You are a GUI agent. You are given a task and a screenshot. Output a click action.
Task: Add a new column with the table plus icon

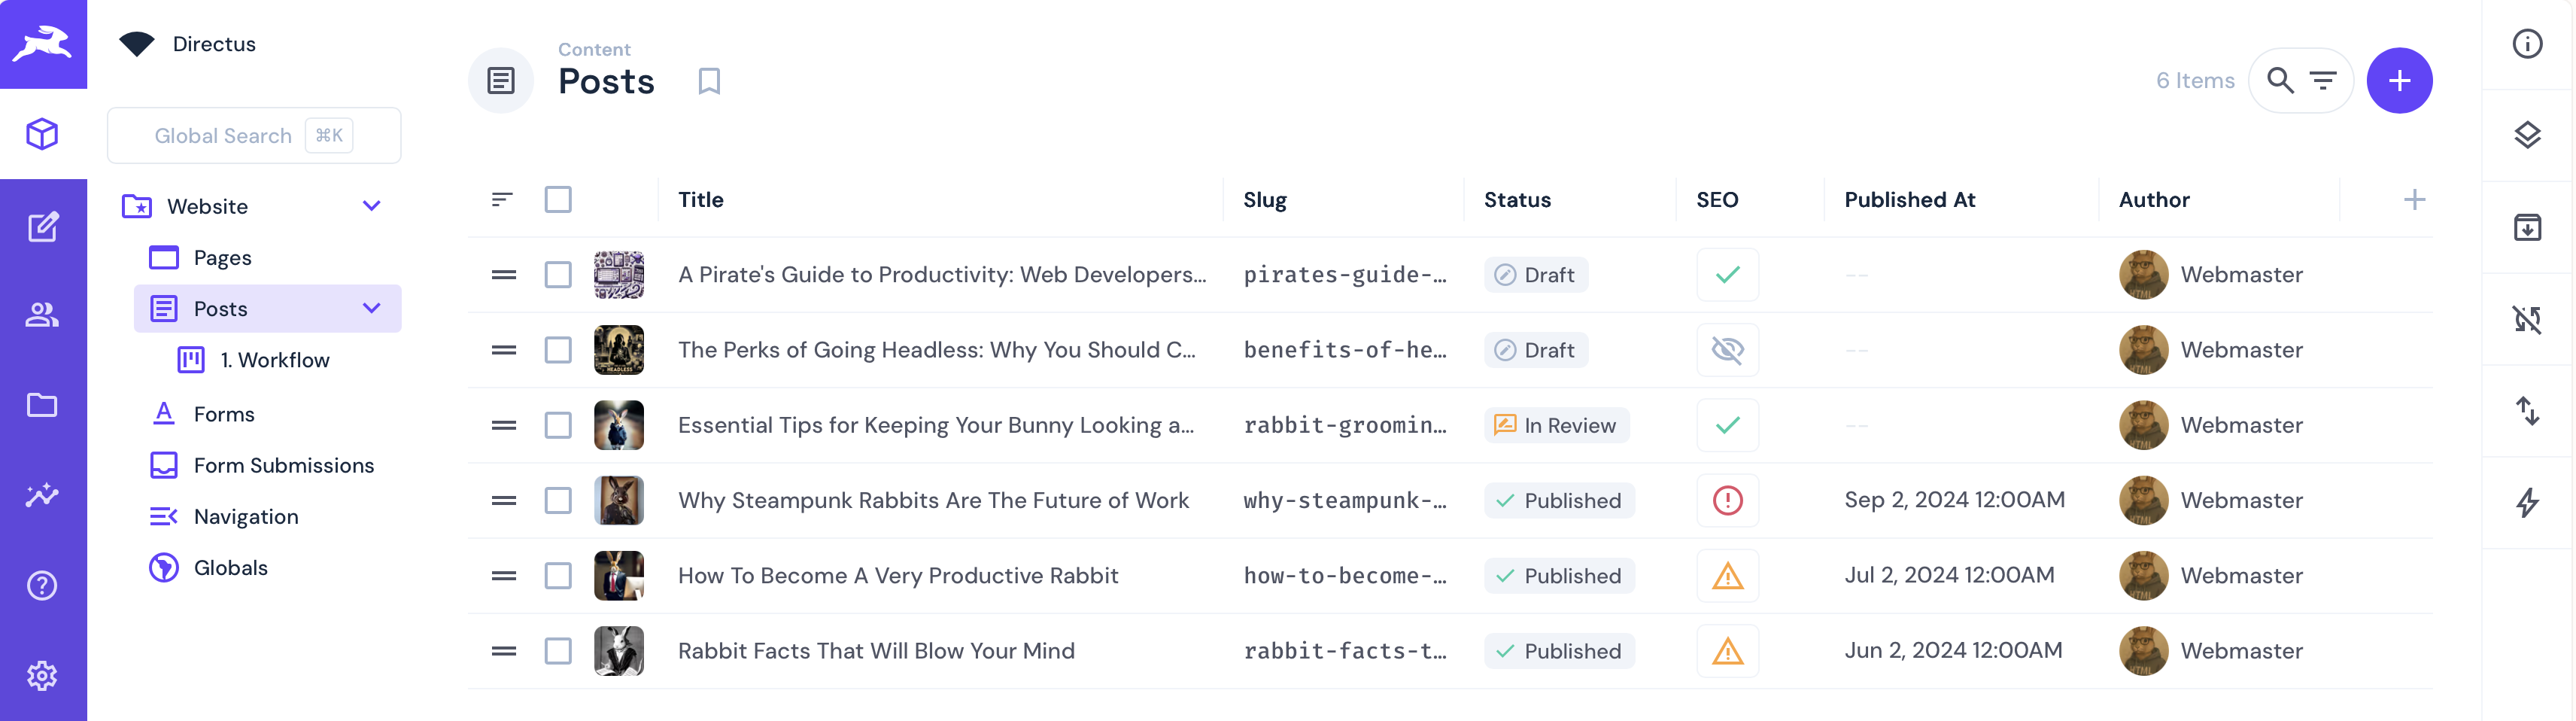[2415, 199]
